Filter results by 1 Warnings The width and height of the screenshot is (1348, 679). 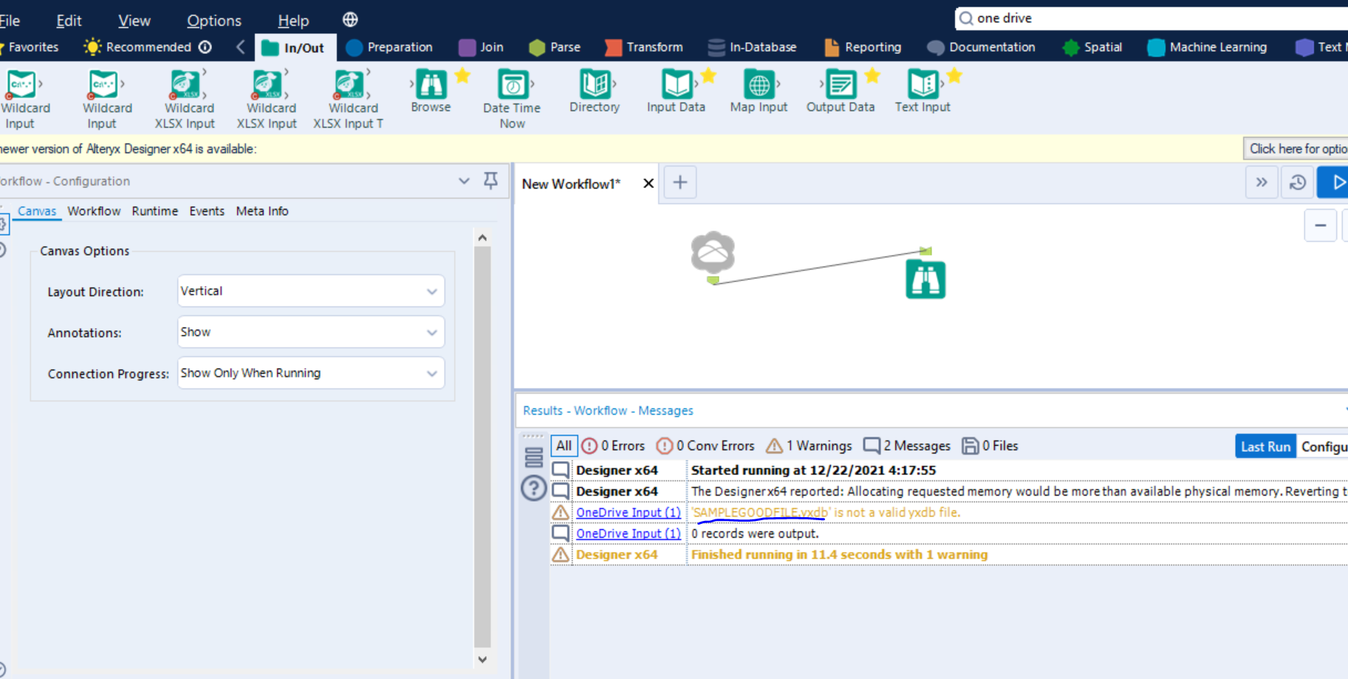[x=809, y=446]
